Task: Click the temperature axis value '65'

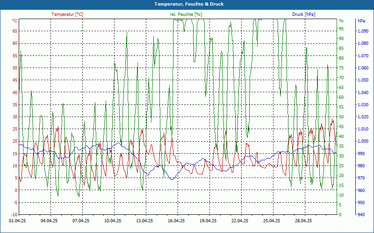Action: pos(15,31)
